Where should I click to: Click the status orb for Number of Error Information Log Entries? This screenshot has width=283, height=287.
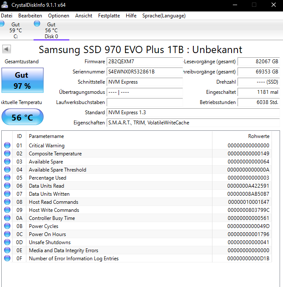click(7, 258)
